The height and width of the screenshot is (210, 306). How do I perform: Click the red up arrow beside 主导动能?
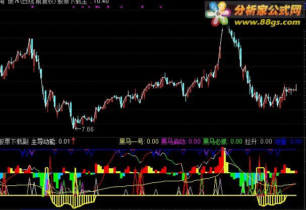pos(74,141)
